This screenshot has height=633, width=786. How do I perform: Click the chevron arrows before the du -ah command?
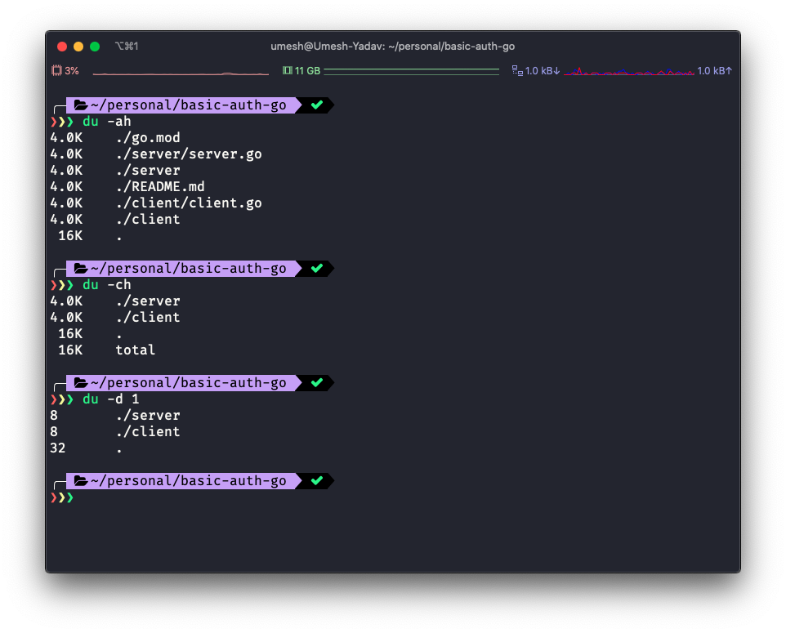tap(62, 121)
